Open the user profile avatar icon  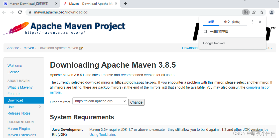click(x=272, y=12)
